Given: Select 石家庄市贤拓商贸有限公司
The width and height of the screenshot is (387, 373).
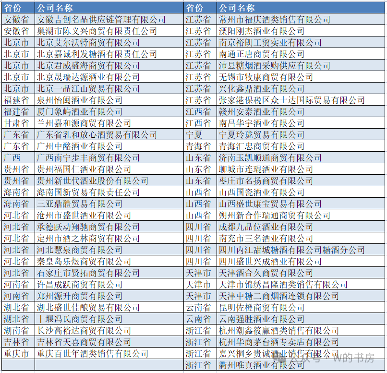Looking at the screenshot, I should pos(109,273).
